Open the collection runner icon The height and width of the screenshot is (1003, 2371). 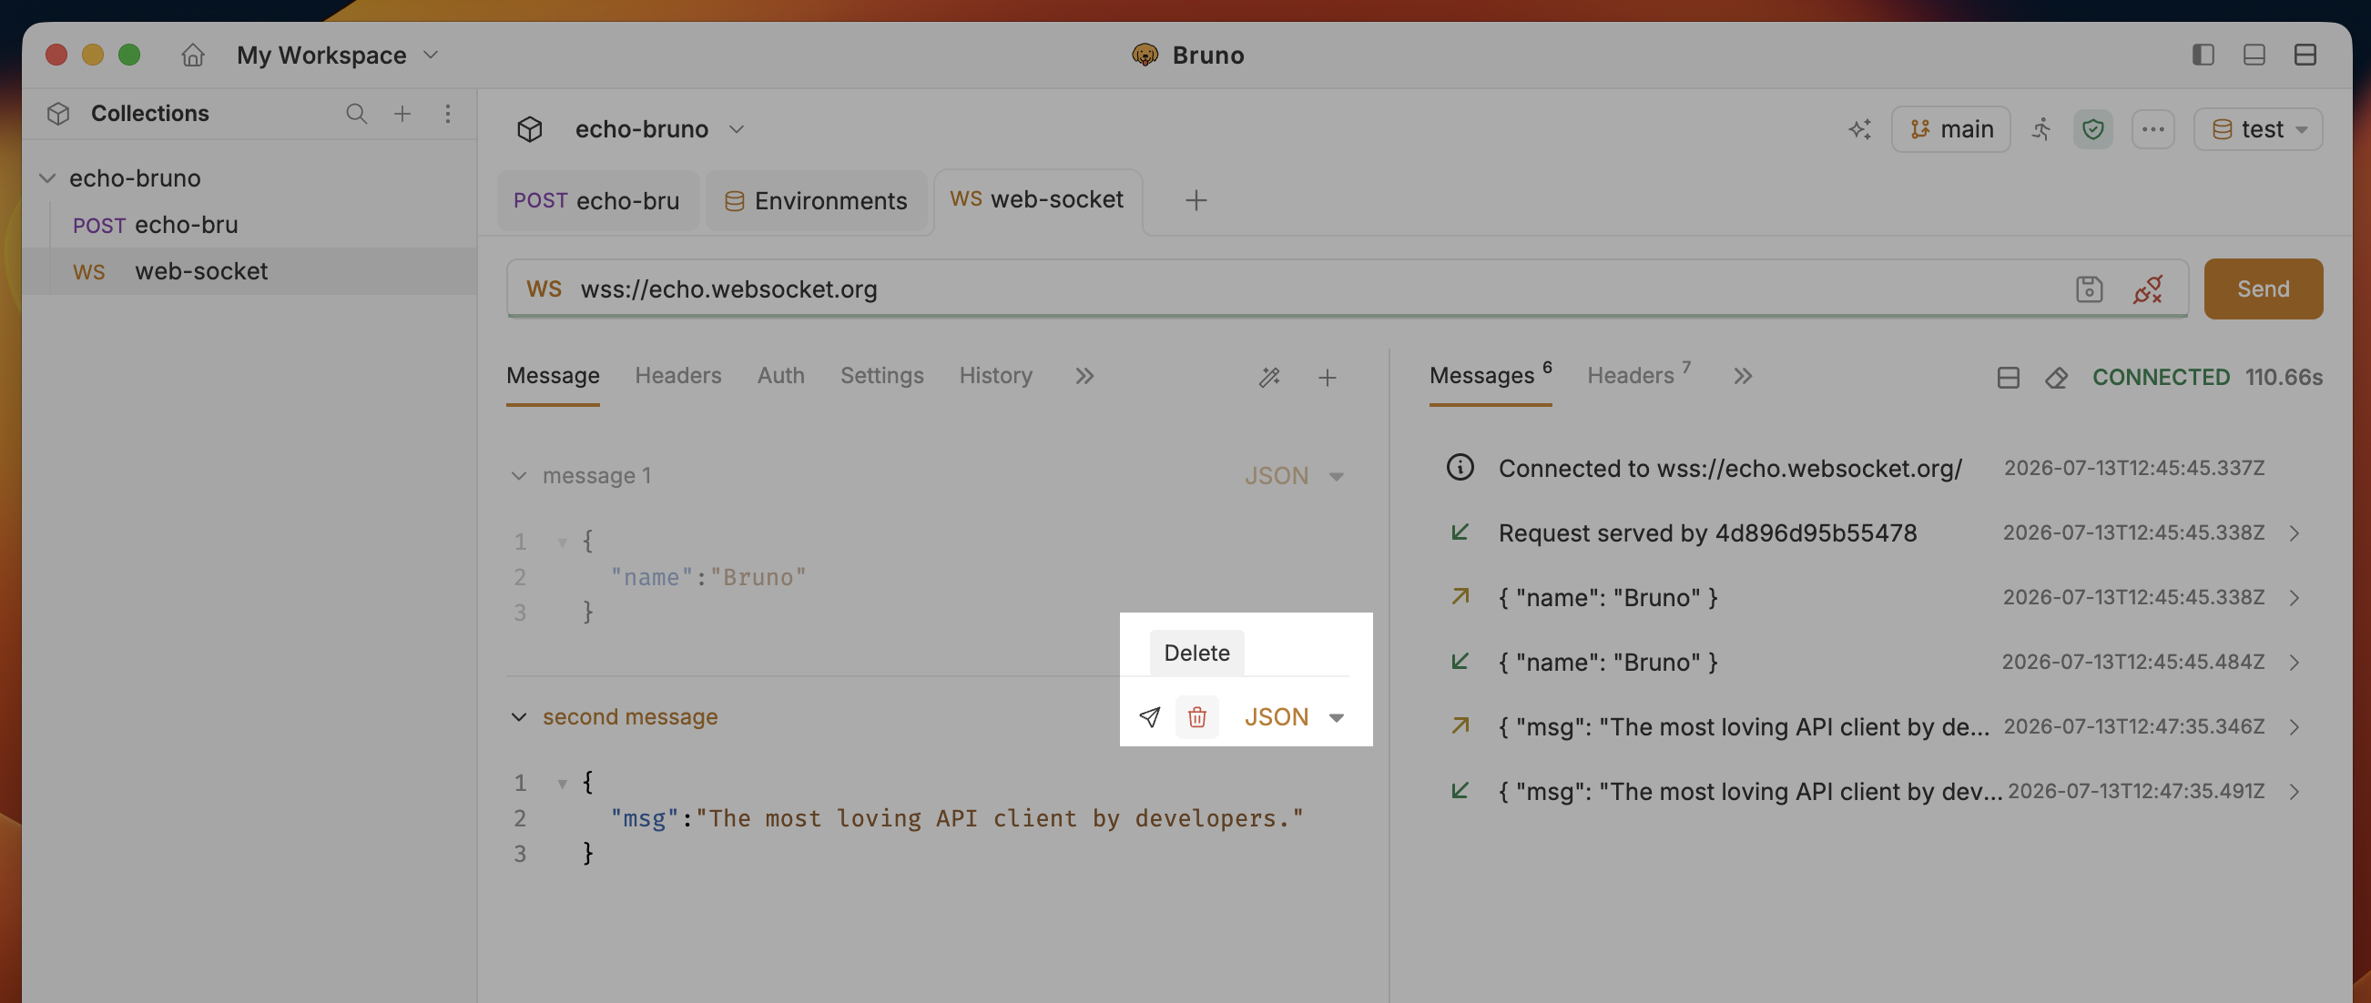(2041, 129)
